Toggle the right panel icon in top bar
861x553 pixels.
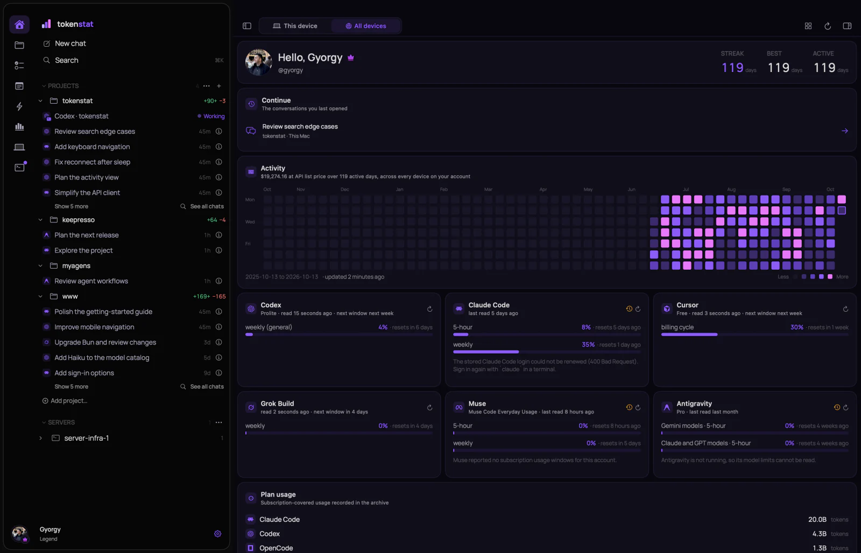coord(847,26)
